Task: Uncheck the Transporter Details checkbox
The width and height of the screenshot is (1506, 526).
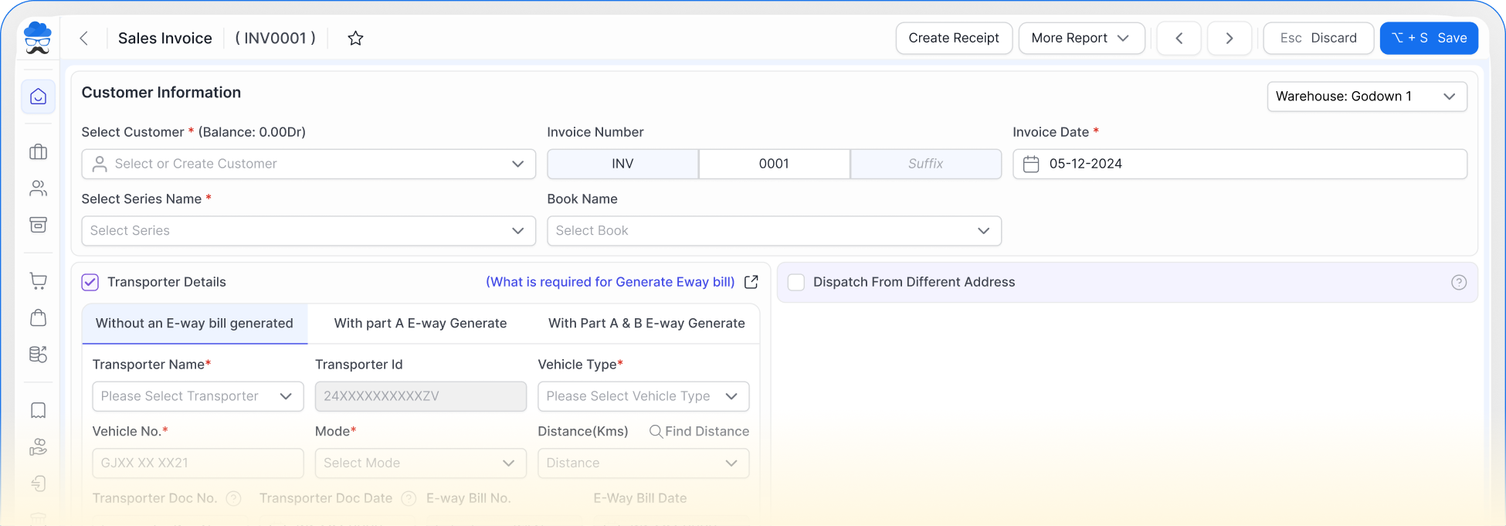Action: point(90,282)
